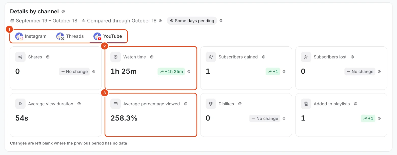Switch to the Instagram channel tab
397x155 pixels.
click(x=31, y=36)
